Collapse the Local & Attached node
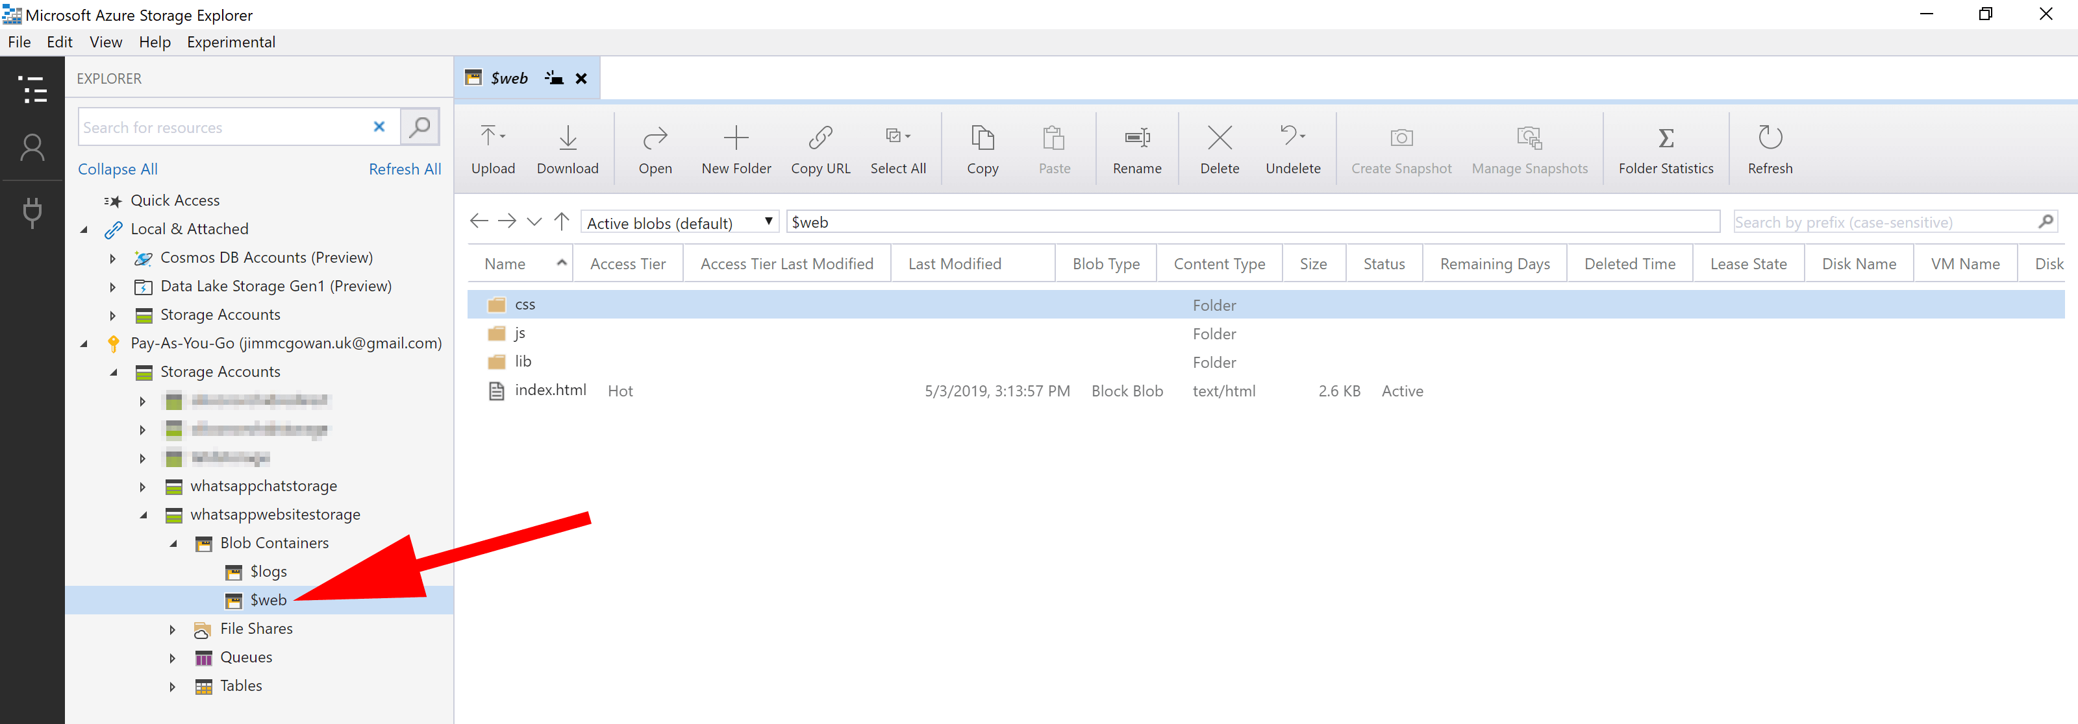 [84, 230]
